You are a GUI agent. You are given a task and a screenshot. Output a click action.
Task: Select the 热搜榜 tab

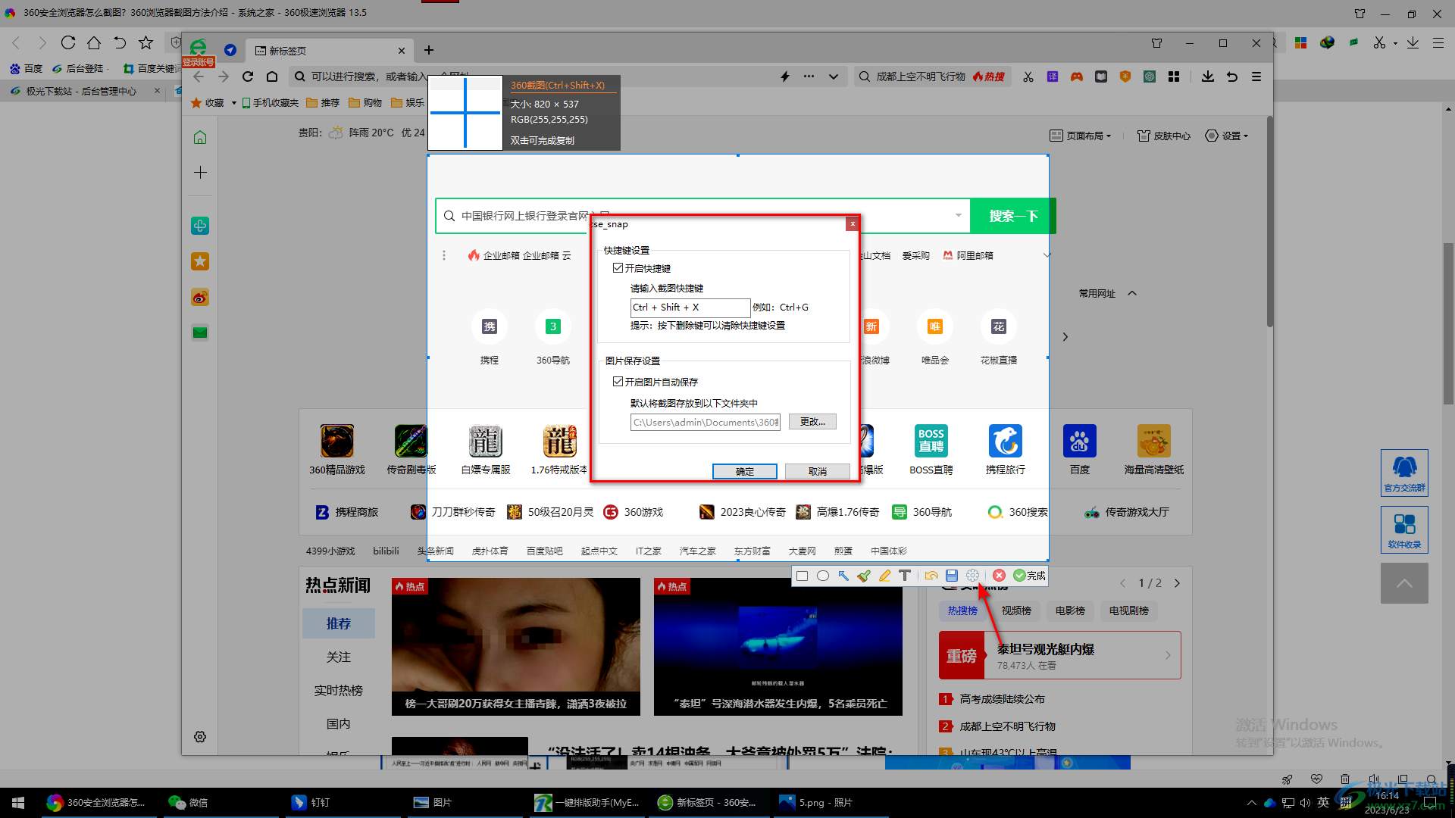pos(962,610)
